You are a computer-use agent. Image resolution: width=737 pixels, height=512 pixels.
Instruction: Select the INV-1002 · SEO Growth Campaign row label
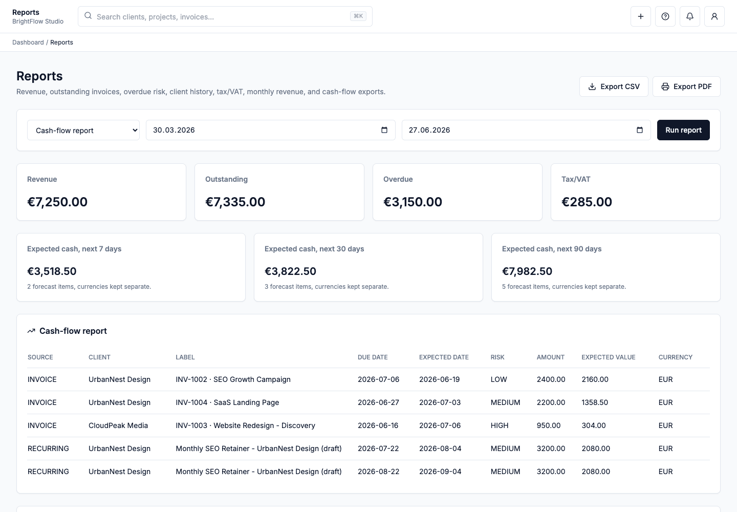click(233, 379)
